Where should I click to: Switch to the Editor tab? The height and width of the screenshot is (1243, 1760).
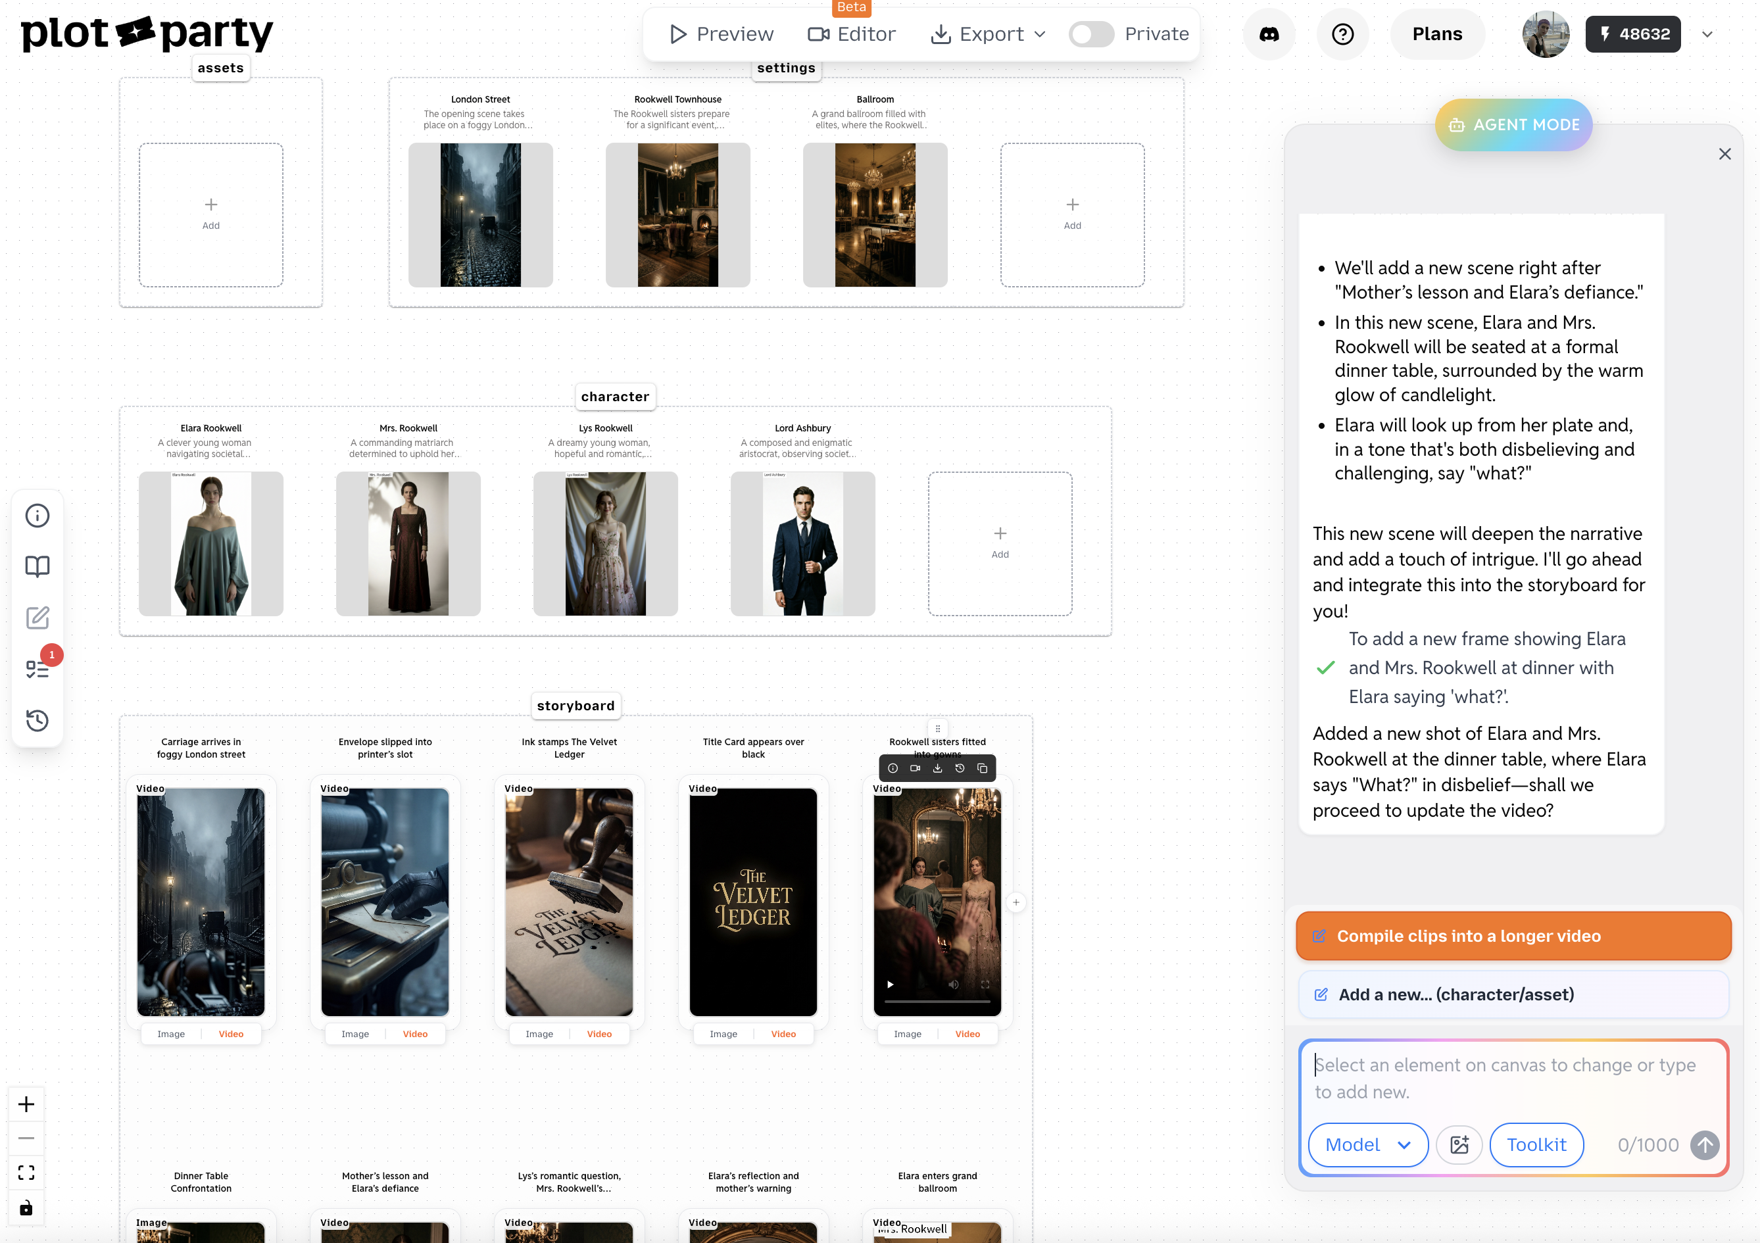pos(851,34)
